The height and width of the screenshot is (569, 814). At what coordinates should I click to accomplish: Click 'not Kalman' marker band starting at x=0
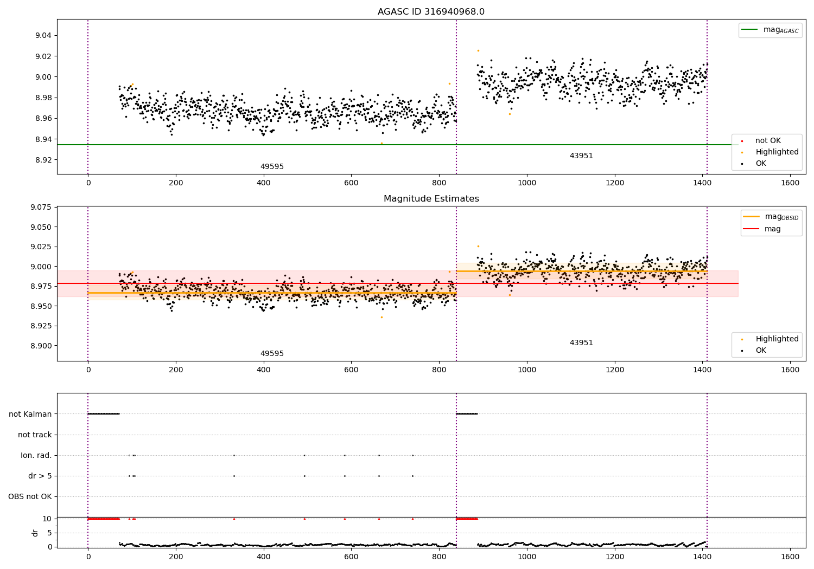click(x=104, y=414)
